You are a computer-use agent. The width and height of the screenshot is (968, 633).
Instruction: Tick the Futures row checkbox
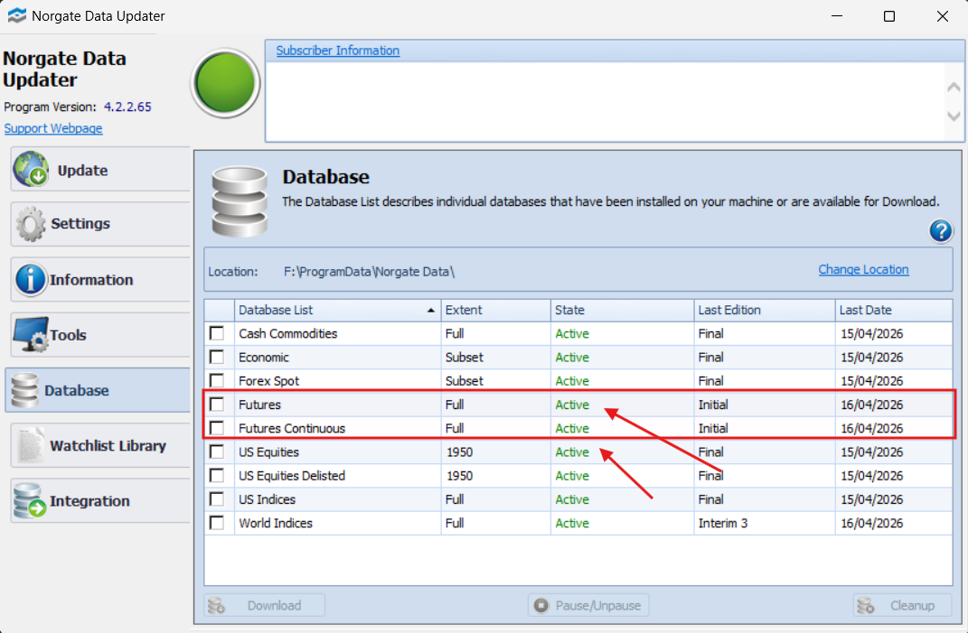[217, 405]
